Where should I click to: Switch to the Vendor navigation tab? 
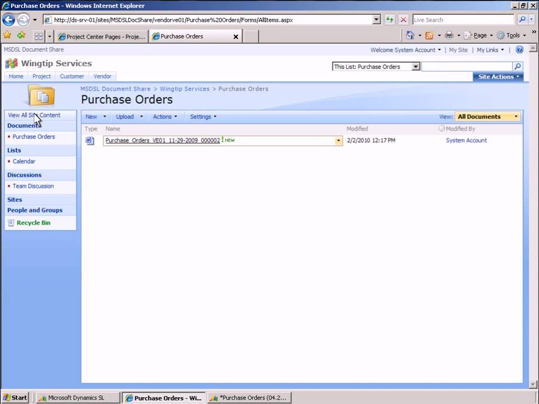point(102,76)
